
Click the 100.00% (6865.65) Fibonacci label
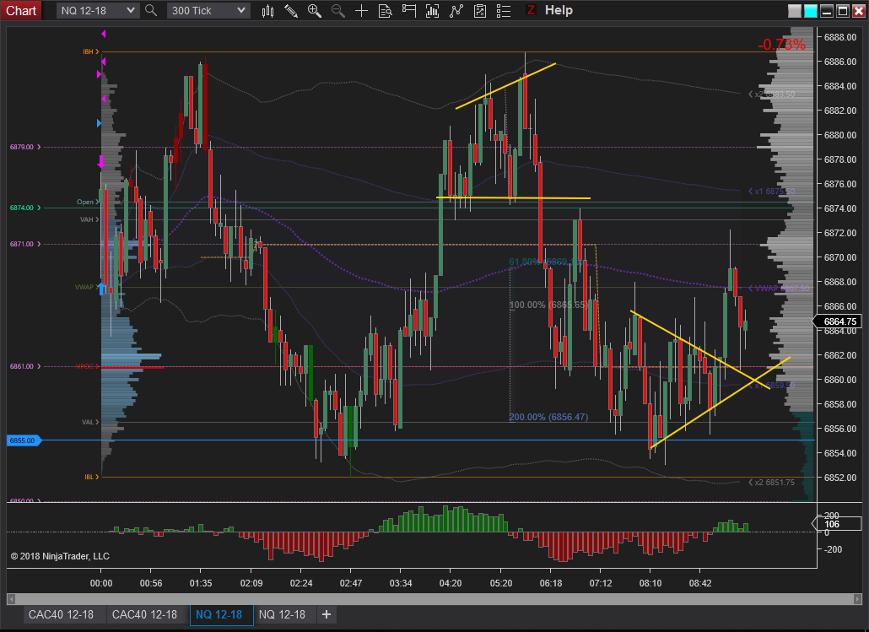548,305
